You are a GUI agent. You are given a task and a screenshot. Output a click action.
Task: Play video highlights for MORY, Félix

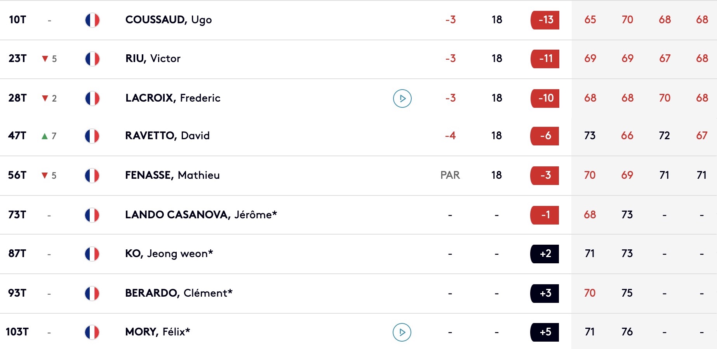[x=402, y=332]
